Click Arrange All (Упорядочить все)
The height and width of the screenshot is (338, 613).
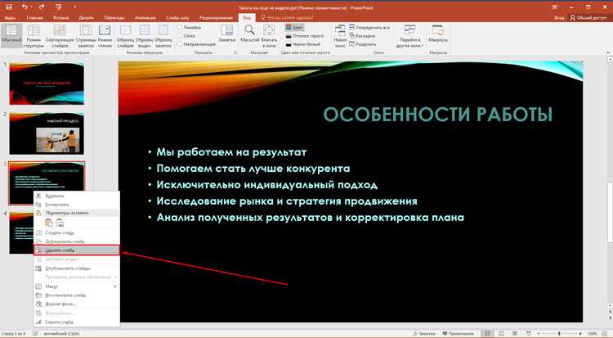pyautogui.click(x=369, y=27)
